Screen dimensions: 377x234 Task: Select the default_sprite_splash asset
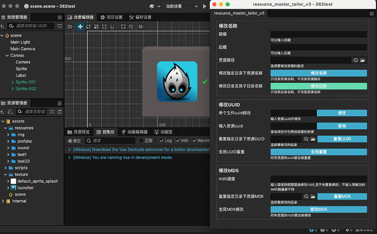click(x=38, y=181)
